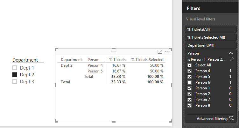
Task: Toggle the Select All checkbox
Action: click(189, 65)
